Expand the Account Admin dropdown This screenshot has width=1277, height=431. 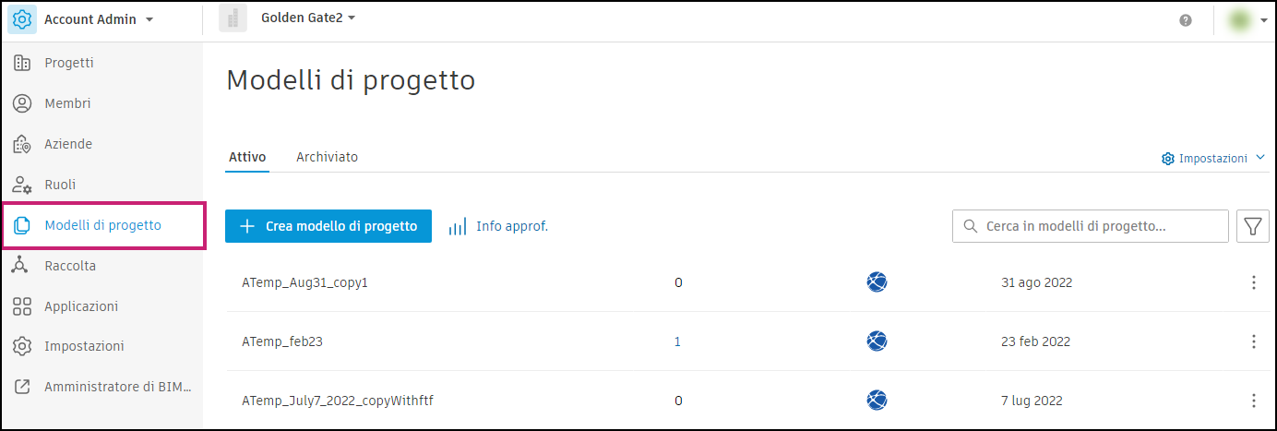[x=149, y=19]
